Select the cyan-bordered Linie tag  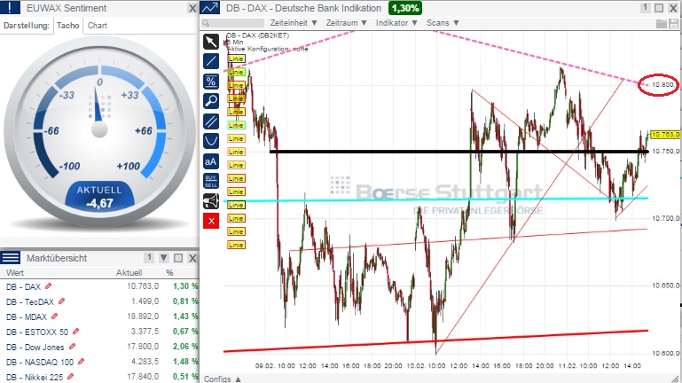pos(236,125)
